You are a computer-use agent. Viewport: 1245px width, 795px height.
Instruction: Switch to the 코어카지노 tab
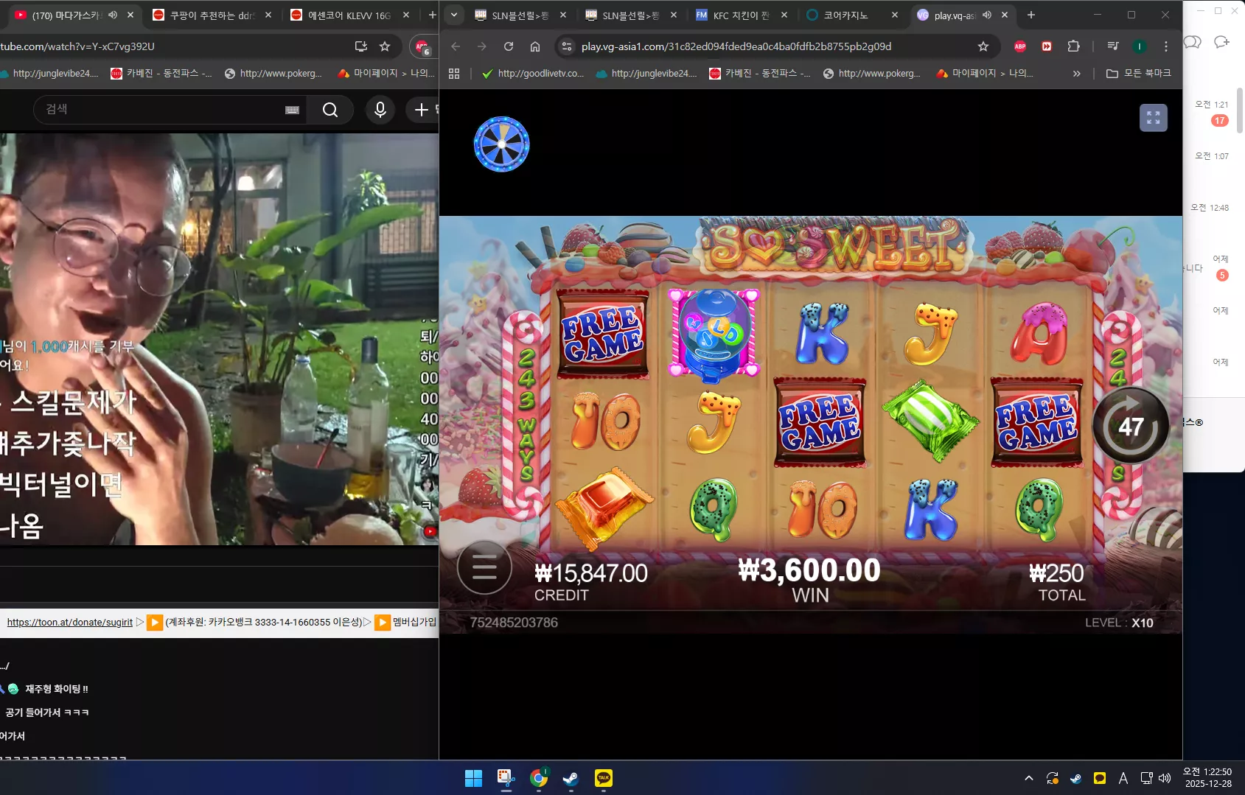pos(852,15)
